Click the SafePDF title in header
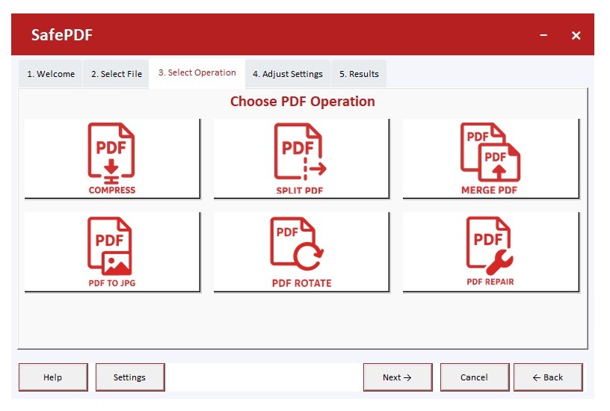This screenshot has height=411, width=610. (x=62, y=35)
